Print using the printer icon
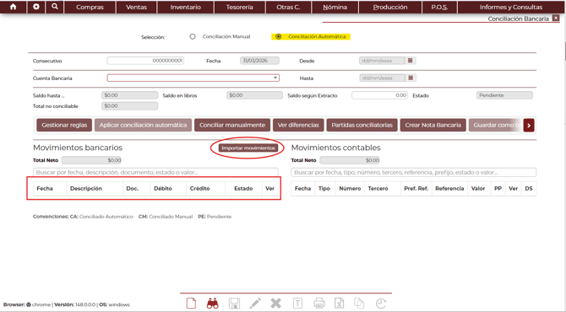This screenshot has width=566, height=312. click(x=319, y=304)
